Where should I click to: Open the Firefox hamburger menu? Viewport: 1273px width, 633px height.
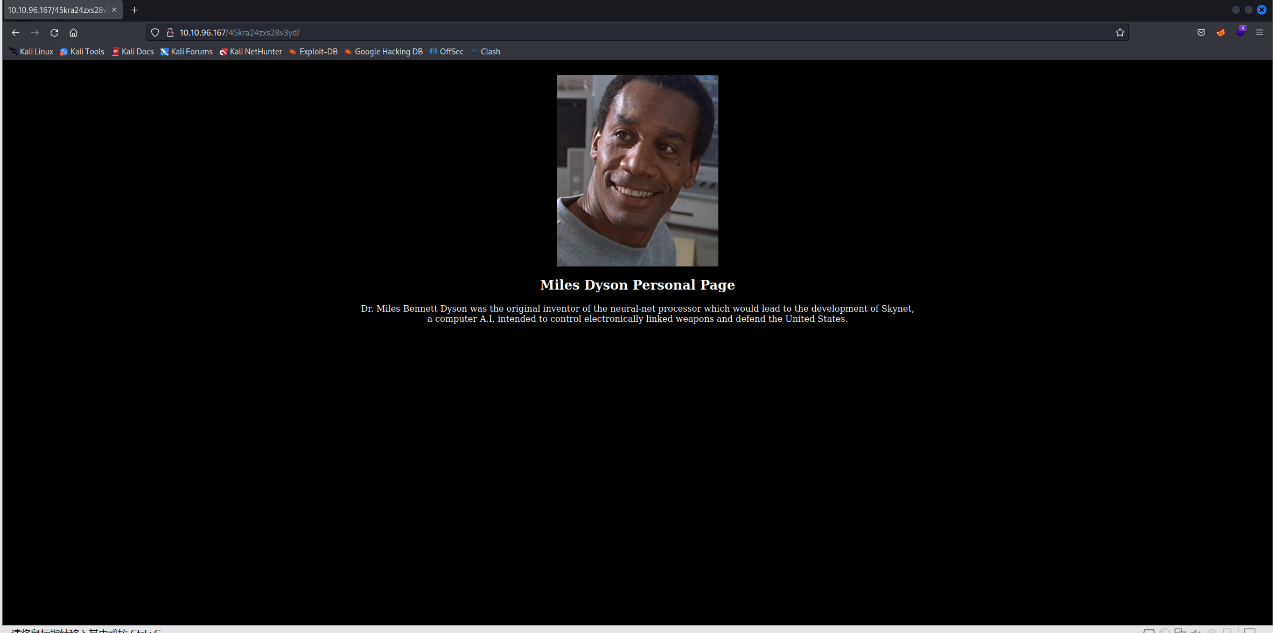click(x=1260, y=33)
